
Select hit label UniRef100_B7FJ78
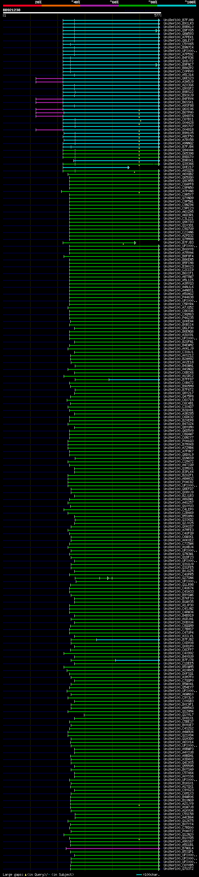point(178,660)
